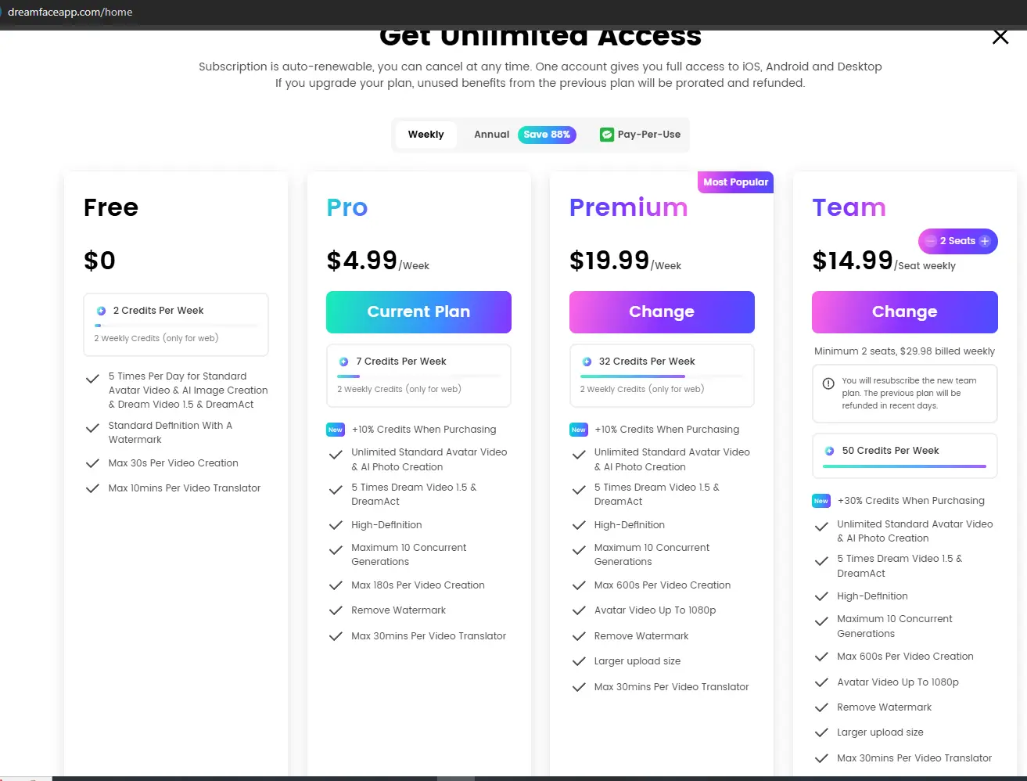Viewport: 1027px width, 781px height.
Task: Switch to the Annual billing tab
Action: [491, 135]
